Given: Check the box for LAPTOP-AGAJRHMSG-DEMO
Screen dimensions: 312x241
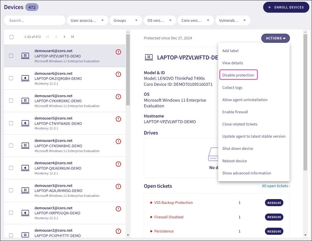Looking at the screenshot, I should [x=11, y=190].
